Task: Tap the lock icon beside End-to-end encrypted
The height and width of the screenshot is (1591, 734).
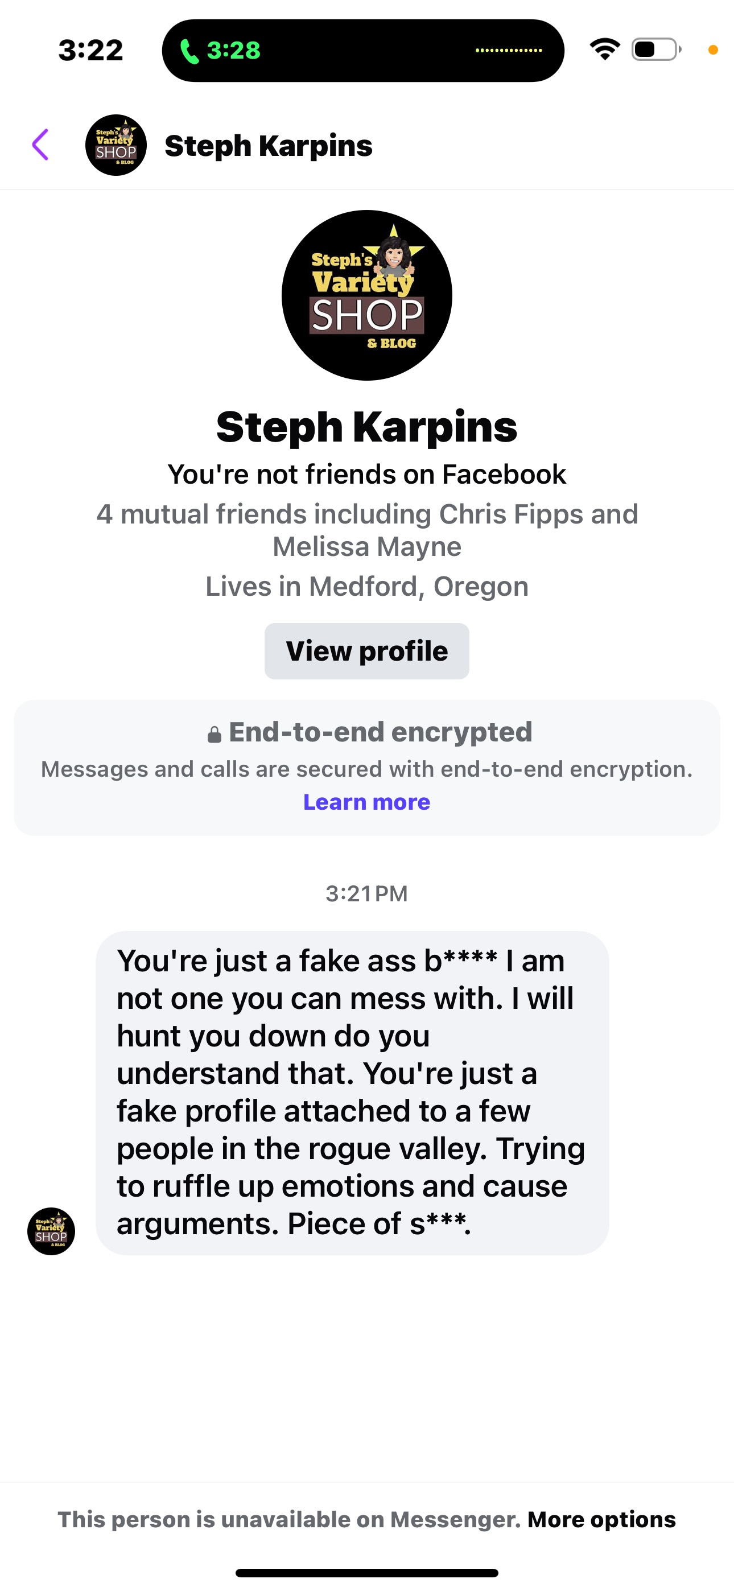Action: click(x=214, y=735)
